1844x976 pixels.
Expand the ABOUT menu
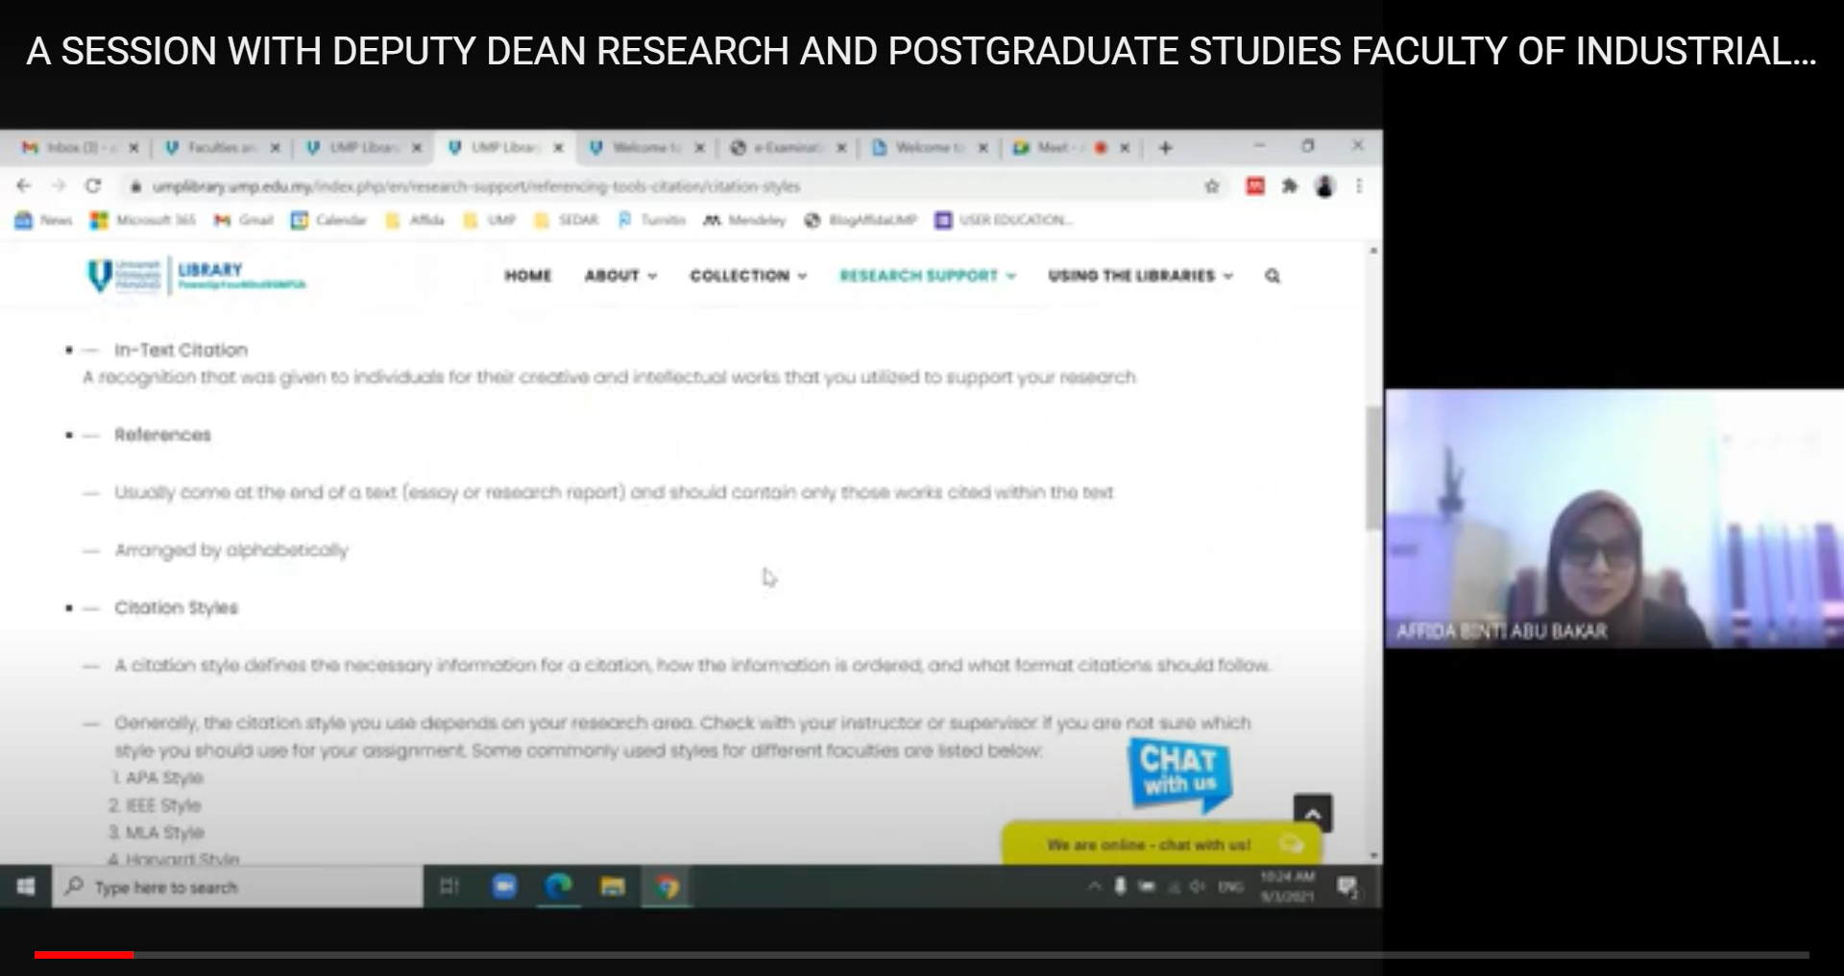(x=620, y=276)
